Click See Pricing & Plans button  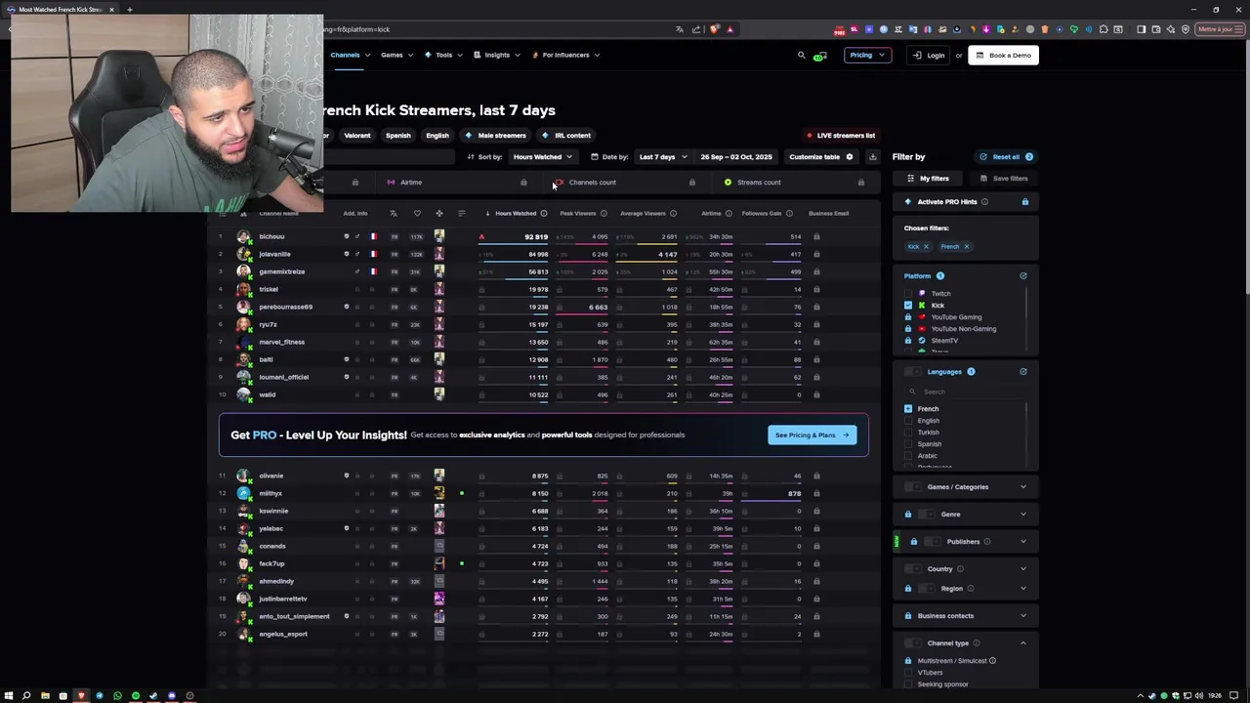tap(812, 434)
